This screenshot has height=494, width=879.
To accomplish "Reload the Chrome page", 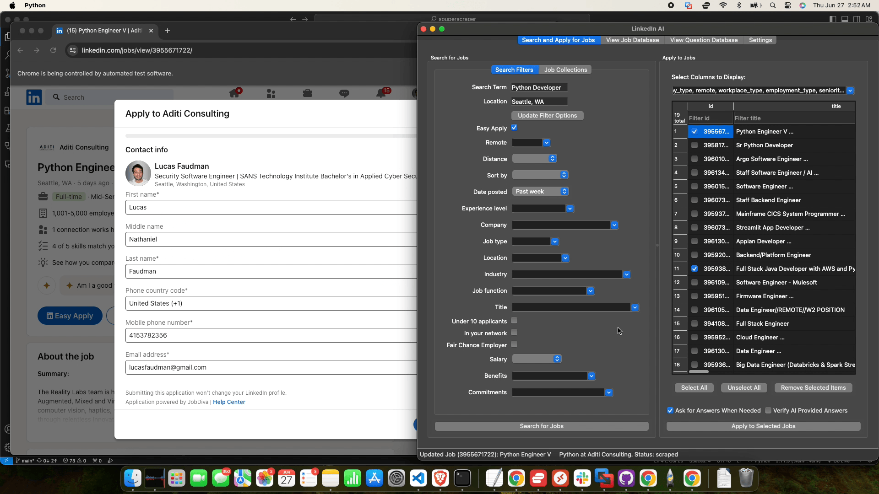I will [x=53, y=50].
